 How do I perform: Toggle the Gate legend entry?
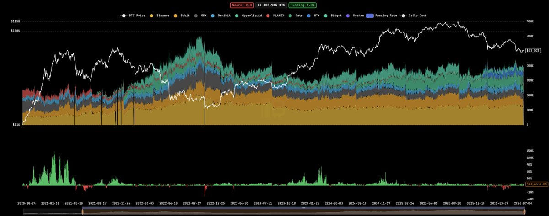click(x=296, y=16)
